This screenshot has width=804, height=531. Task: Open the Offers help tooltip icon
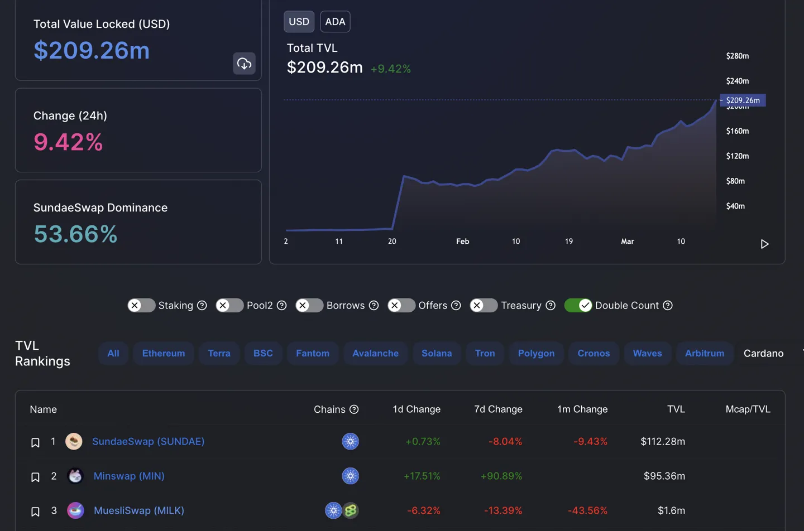(456, 305)
